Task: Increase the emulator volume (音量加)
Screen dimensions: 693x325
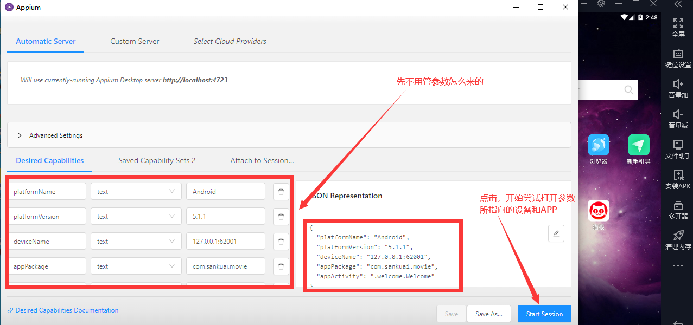Action: [678, 89]
